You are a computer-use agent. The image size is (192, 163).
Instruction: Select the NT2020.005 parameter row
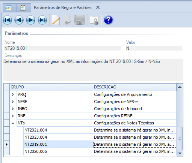tap(100, 151)
